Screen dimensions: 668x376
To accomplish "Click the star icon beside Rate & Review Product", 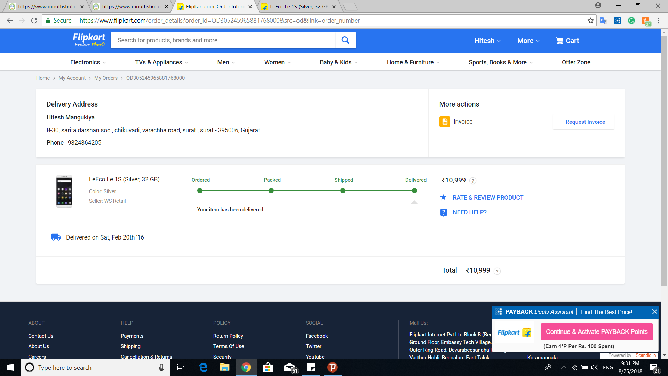I will [443, 197].
